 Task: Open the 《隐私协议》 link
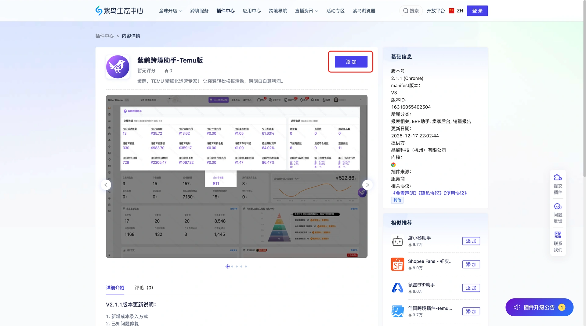pyautogui.click(x=430, y=193)
